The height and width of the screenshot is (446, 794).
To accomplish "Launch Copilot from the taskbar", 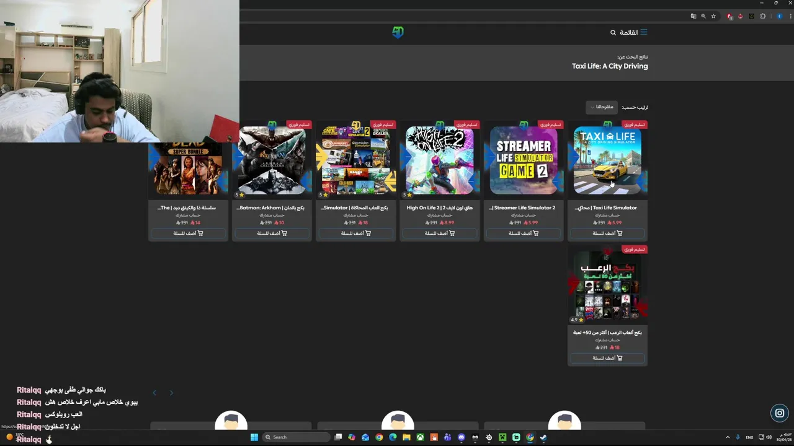I will [x=352, y=437].
